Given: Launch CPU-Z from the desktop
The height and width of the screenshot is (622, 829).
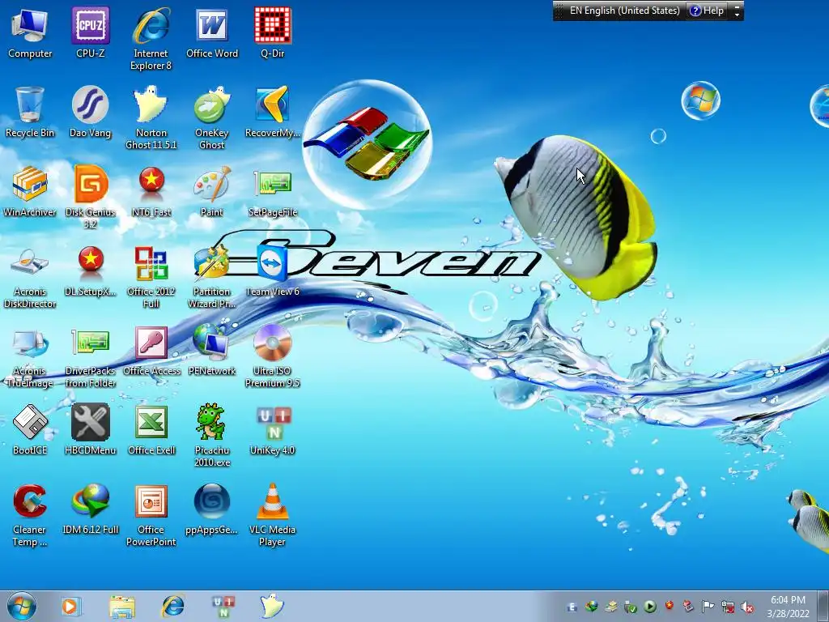Looking at the screenshot, I should [91, 32].
